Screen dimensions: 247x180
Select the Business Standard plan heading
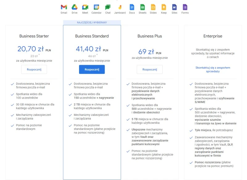click(92, 36)
